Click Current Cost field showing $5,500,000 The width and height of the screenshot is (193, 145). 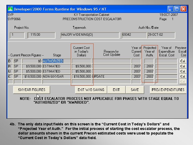tap(81, 71)
